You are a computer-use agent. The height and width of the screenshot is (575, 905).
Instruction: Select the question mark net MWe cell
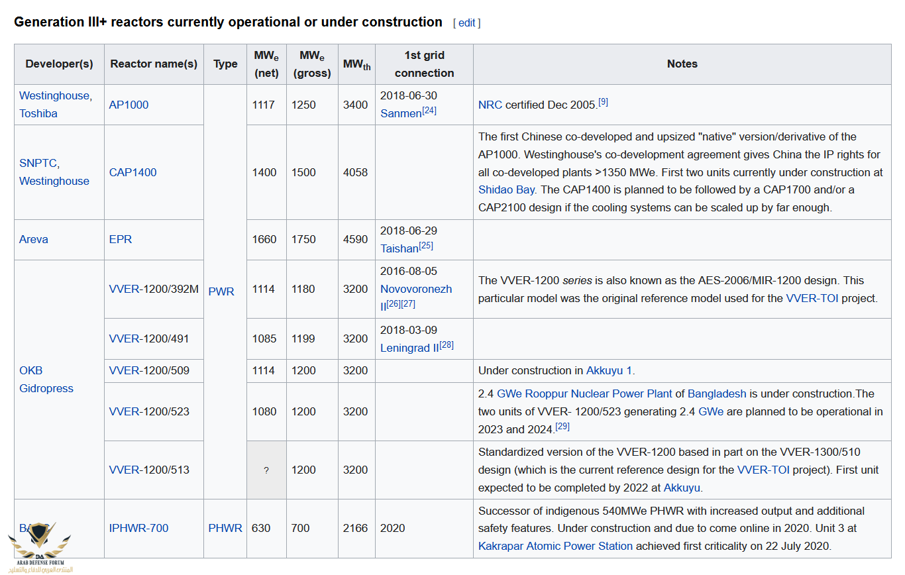(x=266, y=470)
